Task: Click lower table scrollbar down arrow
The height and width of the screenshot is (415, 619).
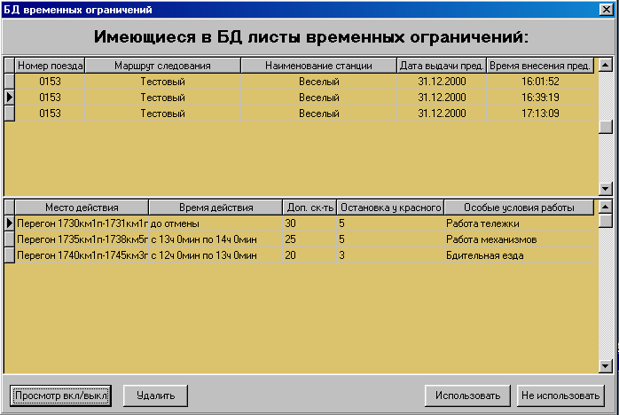Action: pyautogui.click(x=606, y=365)
